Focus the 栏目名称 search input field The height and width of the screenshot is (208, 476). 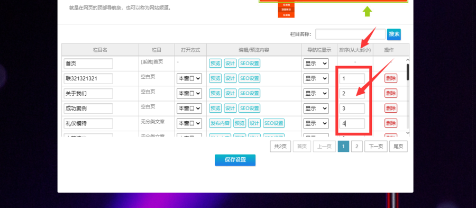[x=350, y=34]
